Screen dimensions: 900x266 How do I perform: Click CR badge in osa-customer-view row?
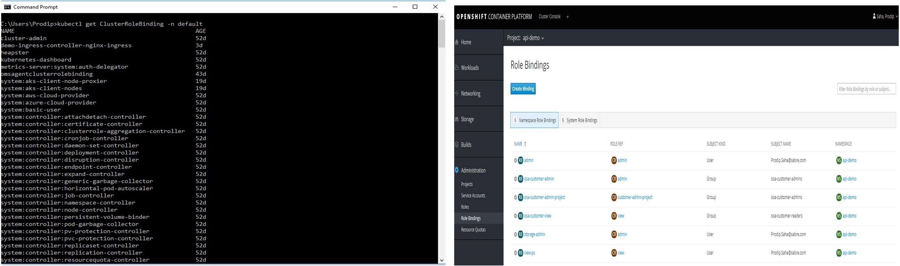614,216
